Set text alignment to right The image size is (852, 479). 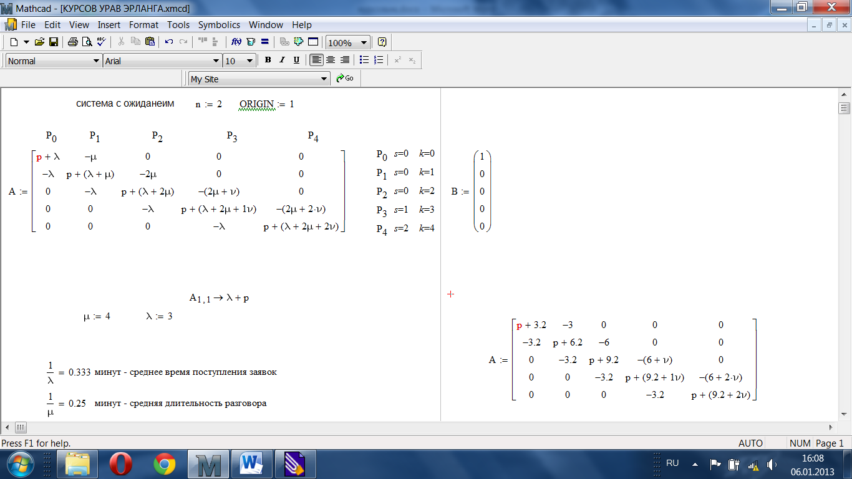point(344,60)
